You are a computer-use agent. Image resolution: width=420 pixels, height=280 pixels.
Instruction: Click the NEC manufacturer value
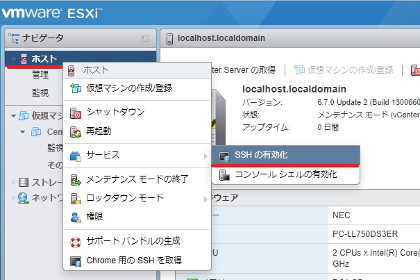pyautogui.click(x=342, y=215)
